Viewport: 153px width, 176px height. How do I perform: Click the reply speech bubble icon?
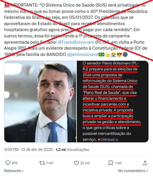coord(8,163)
